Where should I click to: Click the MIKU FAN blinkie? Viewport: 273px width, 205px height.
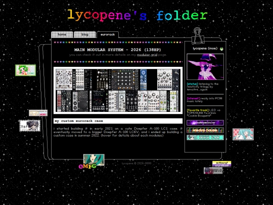tap(205, 137)
